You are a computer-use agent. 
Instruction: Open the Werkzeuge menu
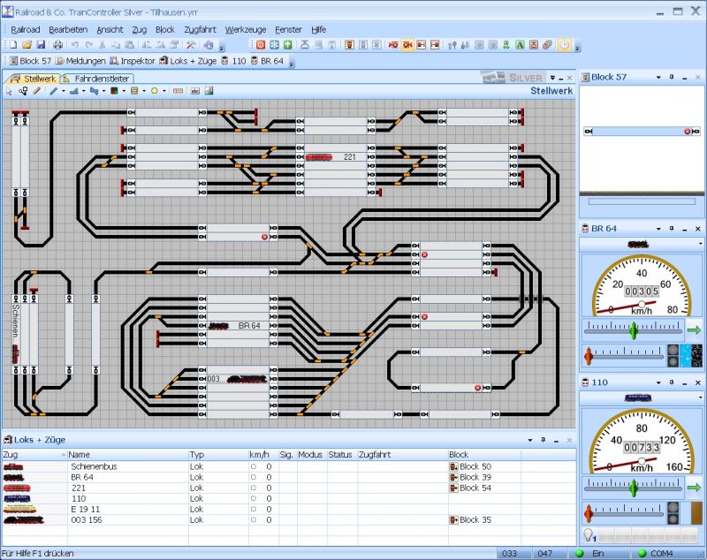coord(246,30)
